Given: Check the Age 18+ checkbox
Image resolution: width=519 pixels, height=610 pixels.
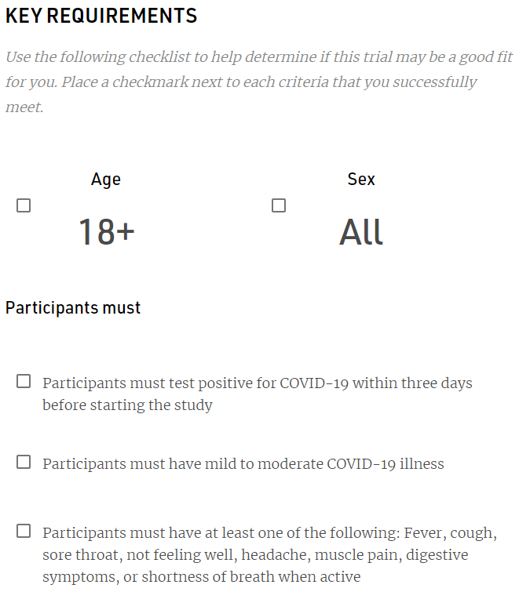Looking at the screenshot, I should pos(24,205).
